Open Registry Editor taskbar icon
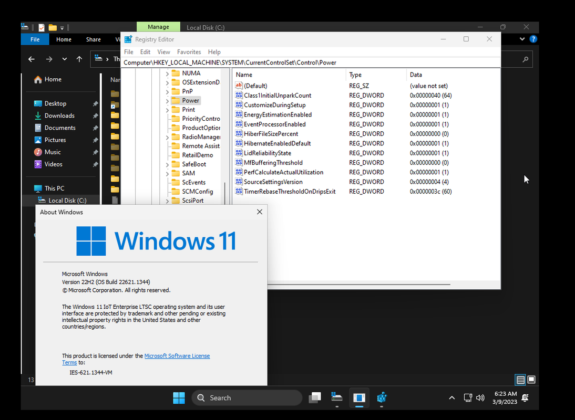 pyautogui.click(x=382, y=397)
